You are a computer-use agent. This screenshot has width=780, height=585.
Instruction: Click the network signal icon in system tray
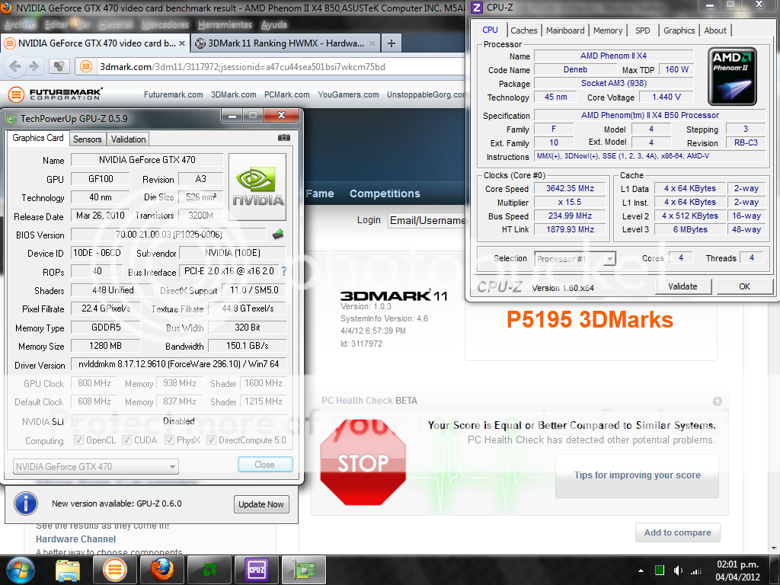pos(696,571)
